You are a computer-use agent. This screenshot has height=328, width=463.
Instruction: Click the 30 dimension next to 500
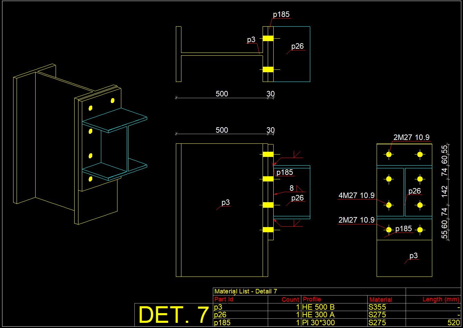271,130
